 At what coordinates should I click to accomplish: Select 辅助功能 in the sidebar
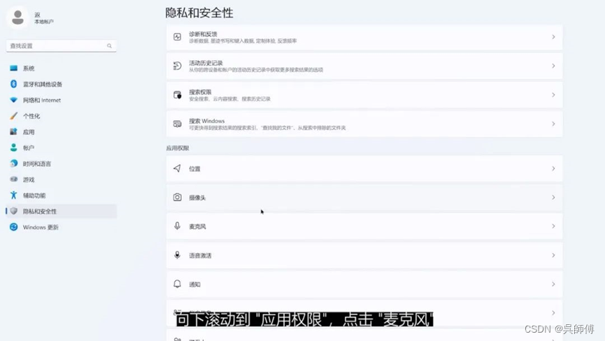(x=62, y=195)
